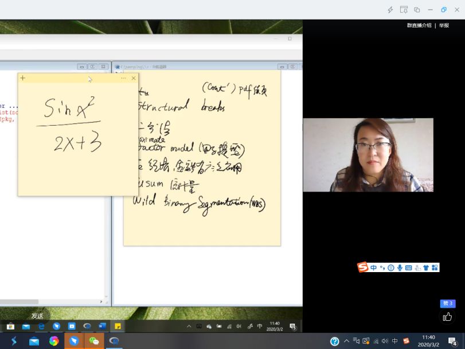Open Sogou soft keyboard

coord(408,267)
